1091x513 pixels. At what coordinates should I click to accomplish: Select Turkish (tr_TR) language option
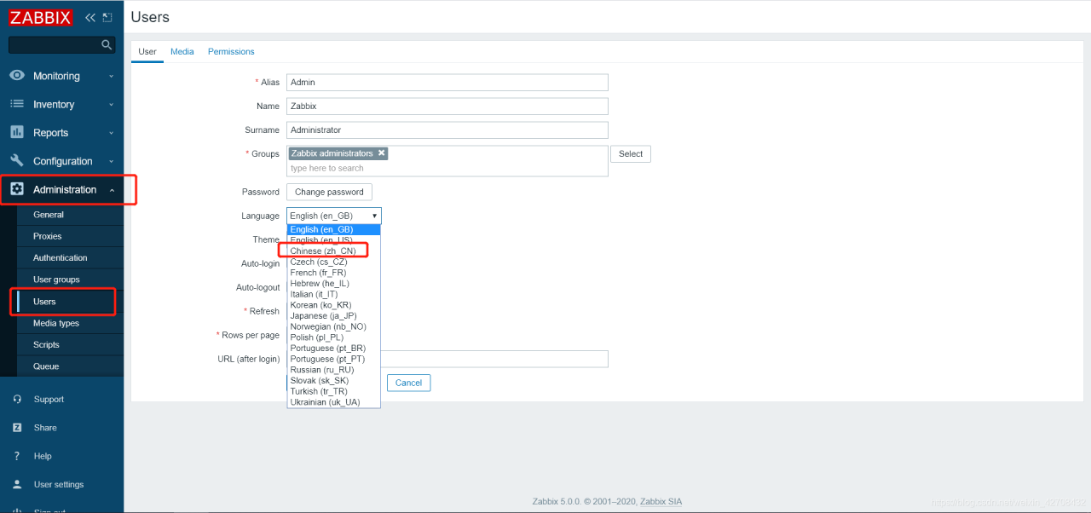pos(333,391)
